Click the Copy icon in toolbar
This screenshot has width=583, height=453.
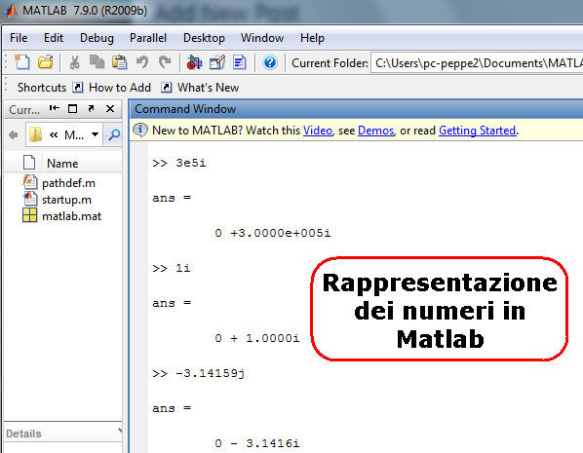click(x=97, y=62)
